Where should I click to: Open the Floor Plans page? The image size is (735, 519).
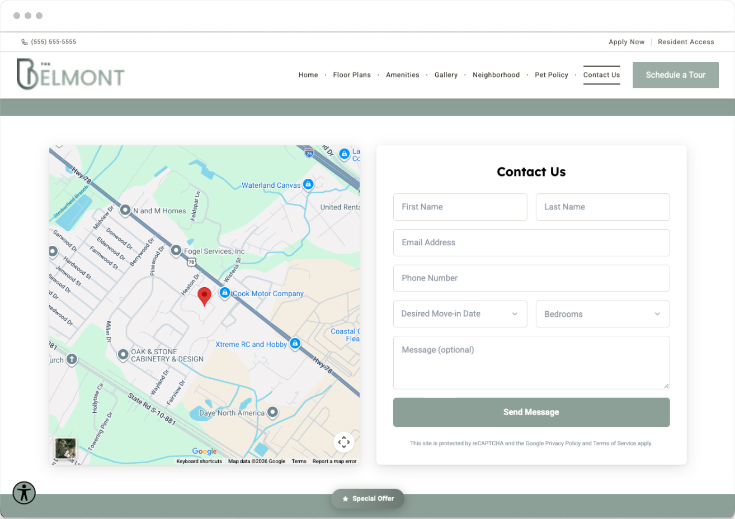[352, 75]
